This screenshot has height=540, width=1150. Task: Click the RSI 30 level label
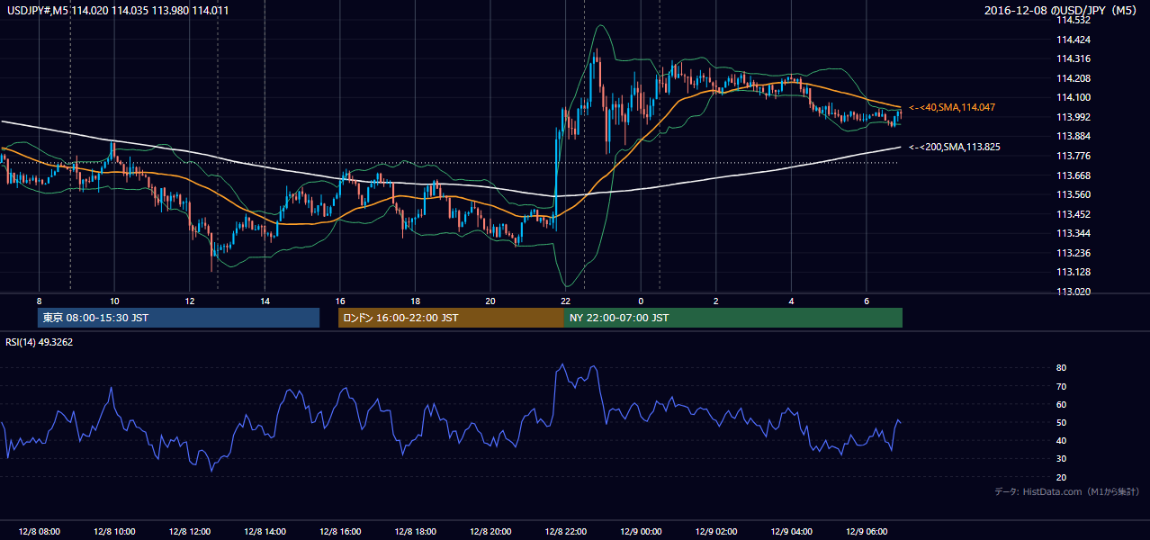coord(1061,459)
